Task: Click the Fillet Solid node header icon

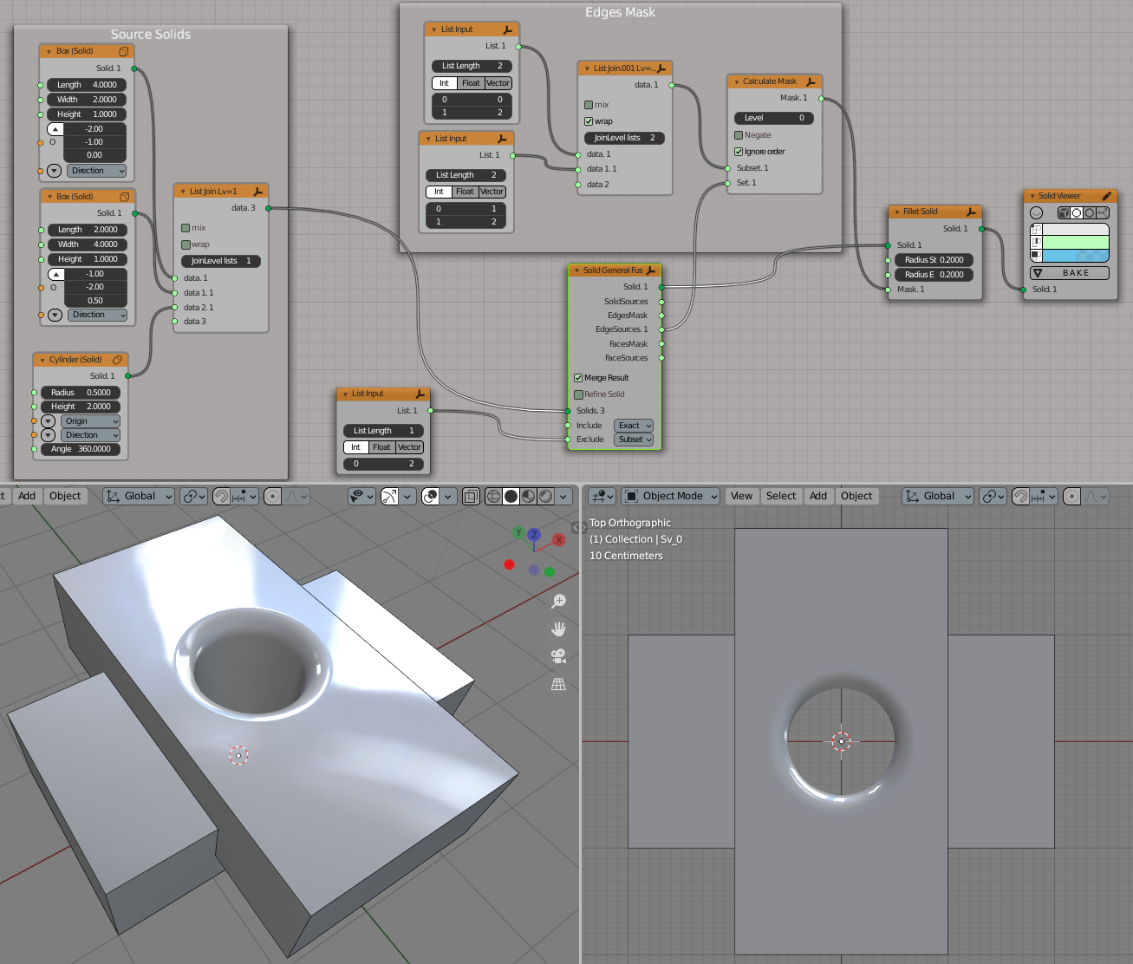Action: pos(971,212)
